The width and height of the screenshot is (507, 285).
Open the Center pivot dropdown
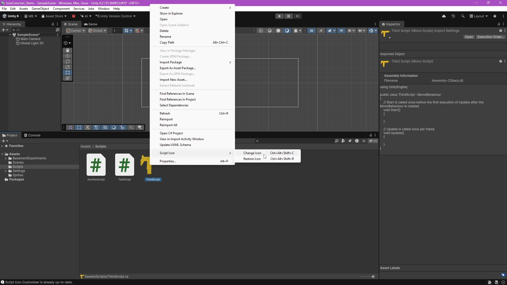[75, 31]
